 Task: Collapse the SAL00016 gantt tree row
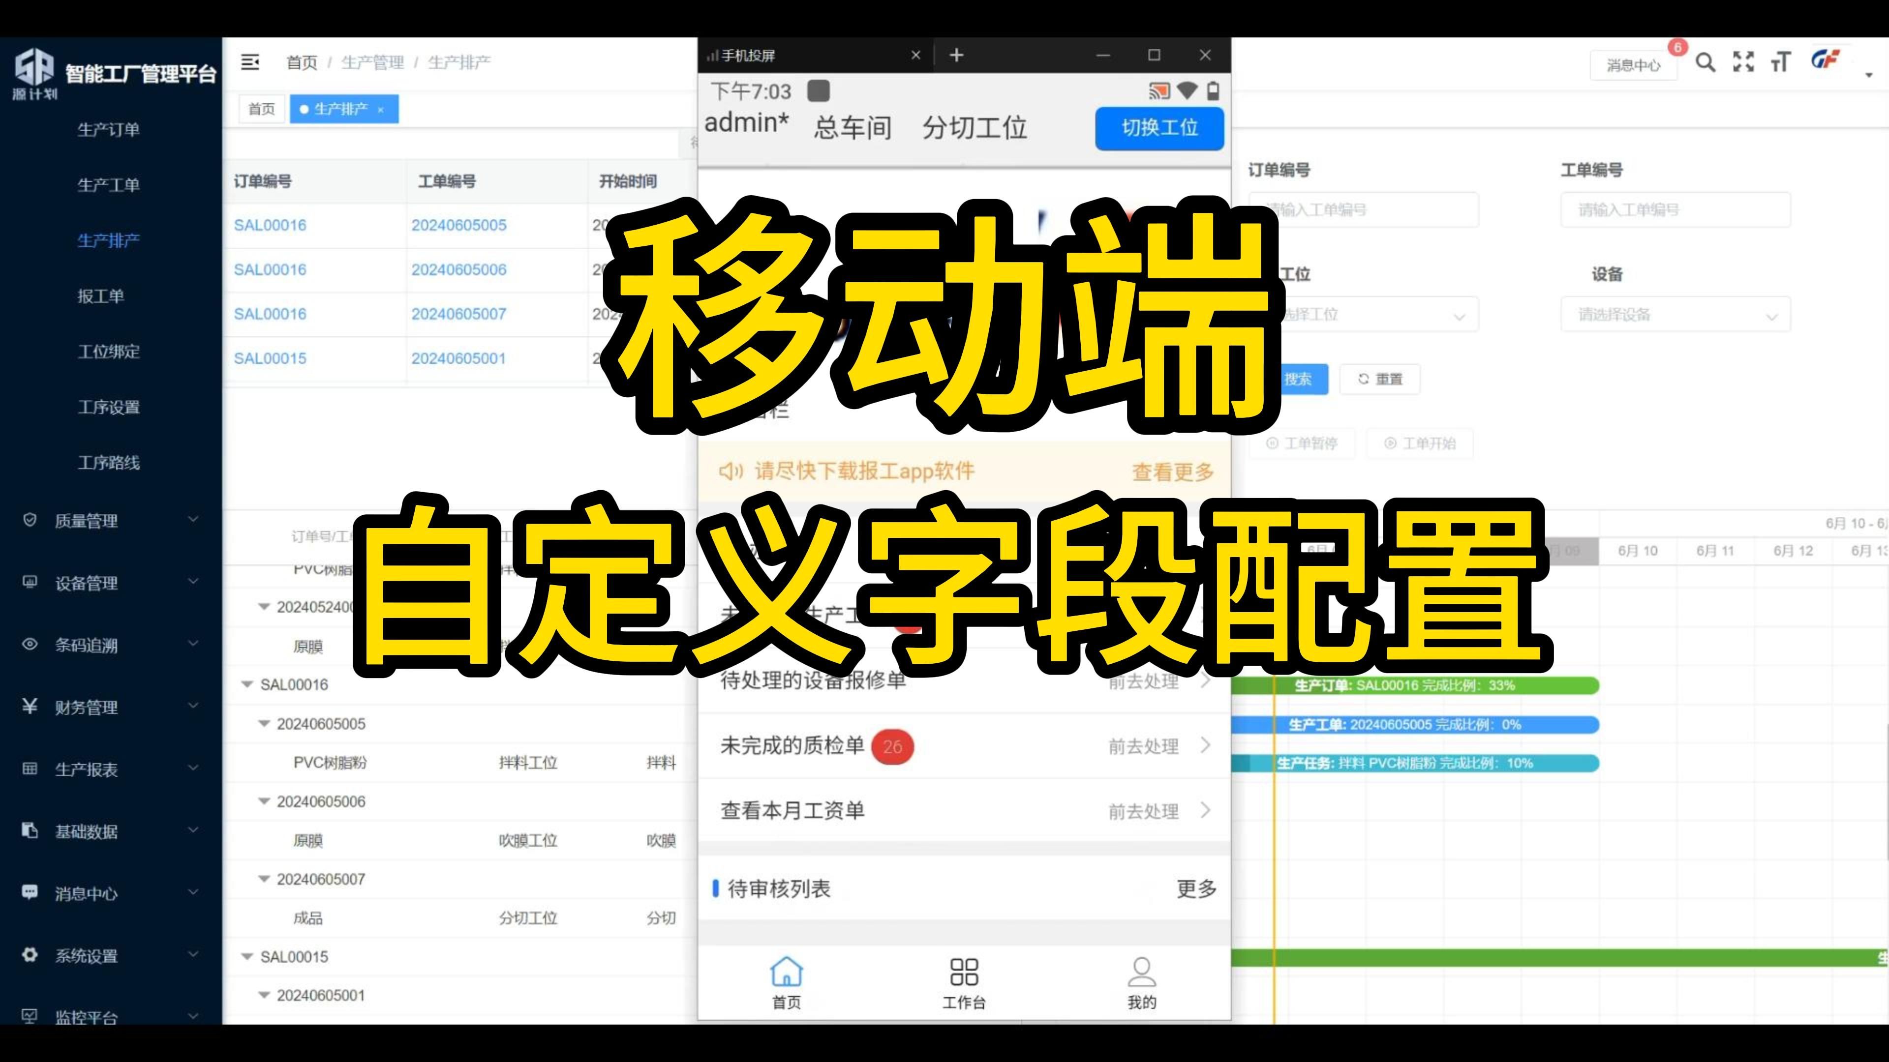pos(247,684)
